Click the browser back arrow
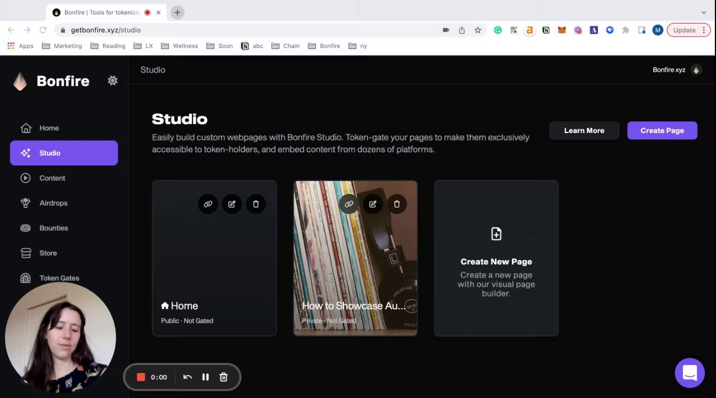This screenshot has height=398, width=716. tap(11, 30)
